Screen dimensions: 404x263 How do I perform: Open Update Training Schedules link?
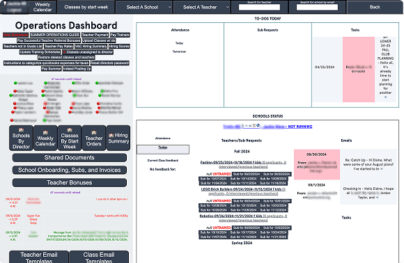(x=40, y=51)
